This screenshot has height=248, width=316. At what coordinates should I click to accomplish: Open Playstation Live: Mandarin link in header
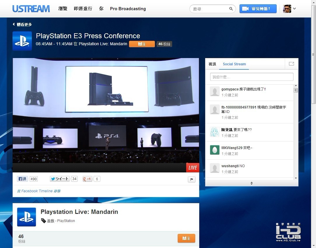click(x=103, y=44)
